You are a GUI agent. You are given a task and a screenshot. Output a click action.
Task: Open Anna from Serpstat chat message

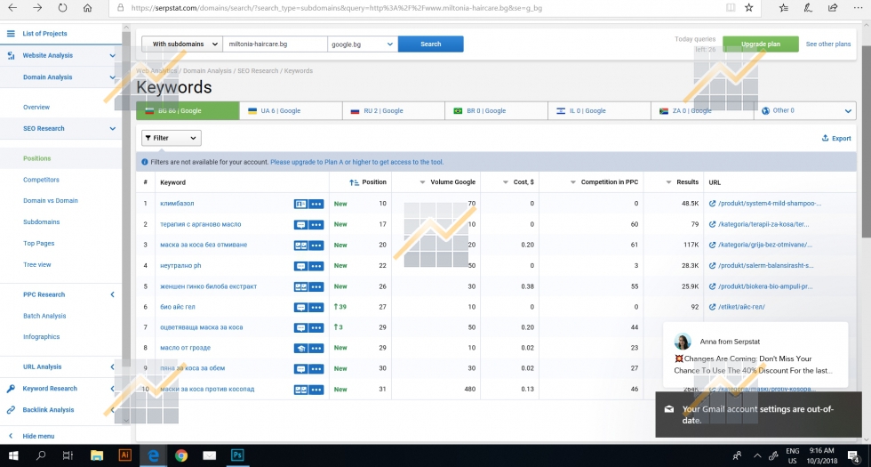[755, 355]
